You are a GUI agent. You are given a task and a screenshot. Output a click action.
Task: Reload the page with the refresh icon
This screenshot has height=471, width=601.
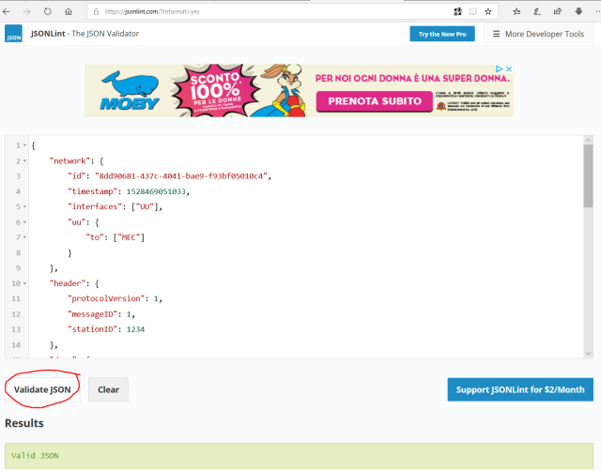point(47,11)
